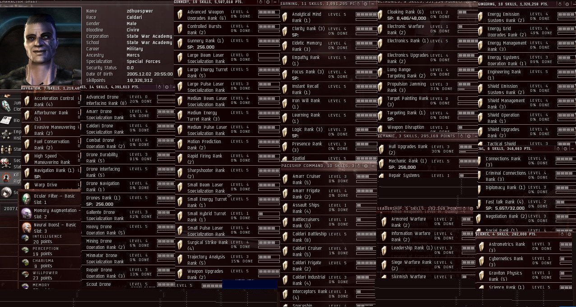Click the Memory Augmentation implant icon
The width and height of the screenshot is (576, 307).
[x=26, y=213]
